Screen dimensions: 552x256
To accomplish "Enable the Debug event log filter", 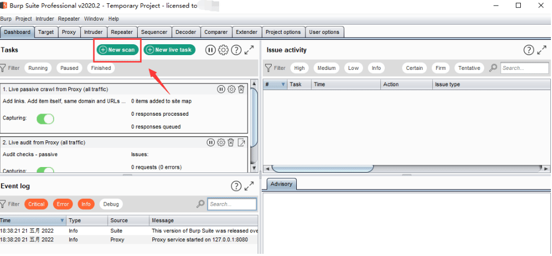I will click(x=111, y=204).
